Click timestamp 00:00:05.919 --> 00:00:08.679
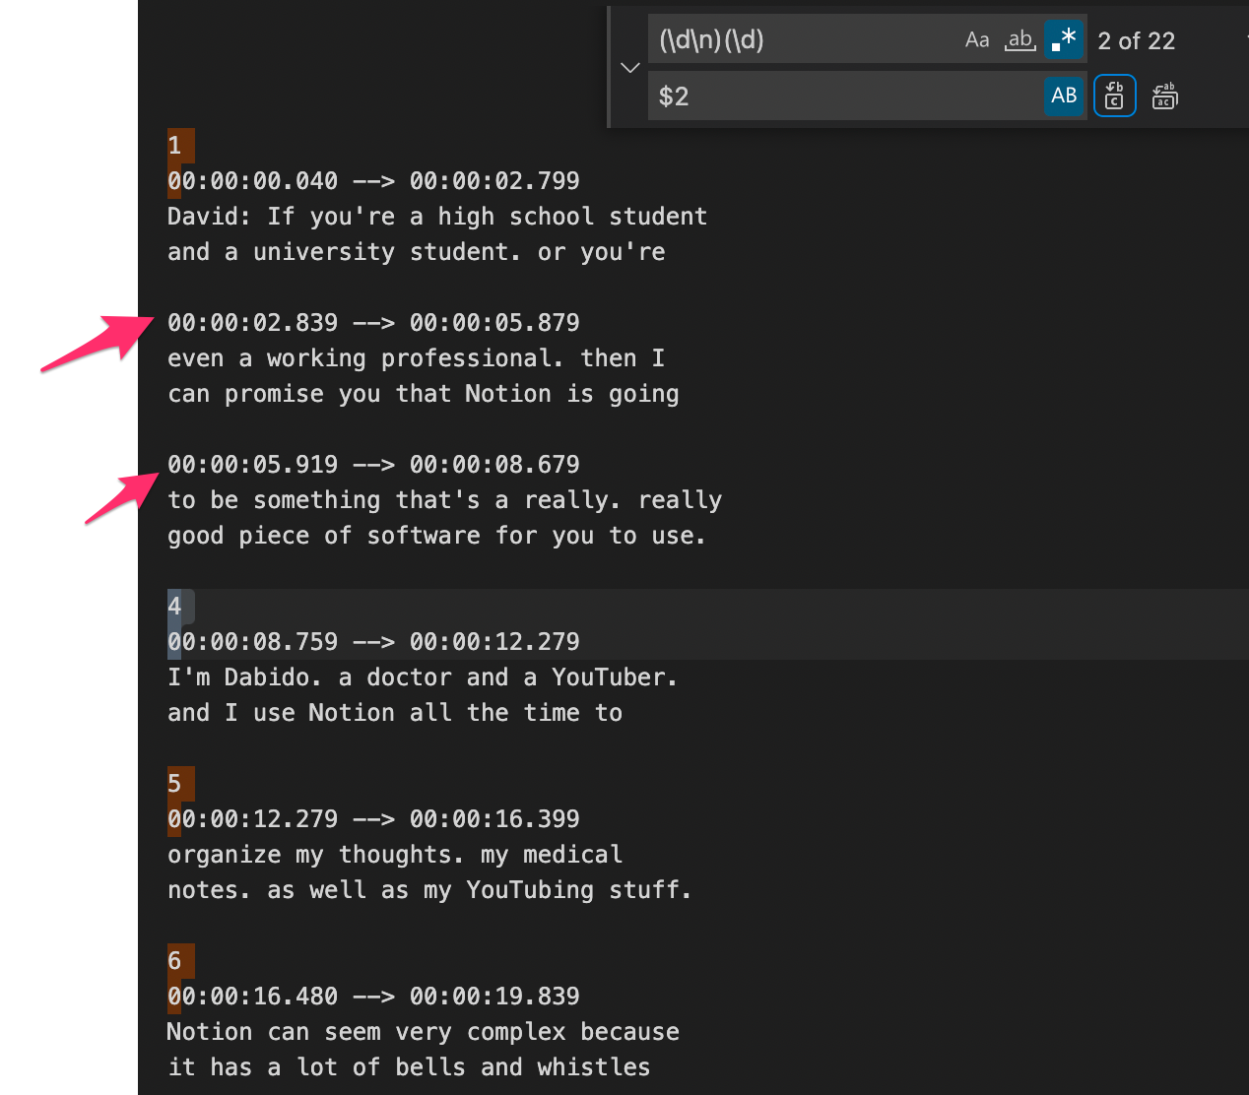The width and height of the screenshot is (1249, 1095). (373, 465)
